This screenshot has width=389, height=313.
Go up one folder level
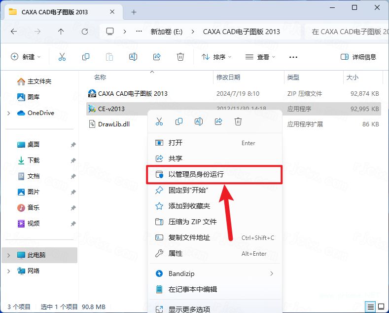61,32
